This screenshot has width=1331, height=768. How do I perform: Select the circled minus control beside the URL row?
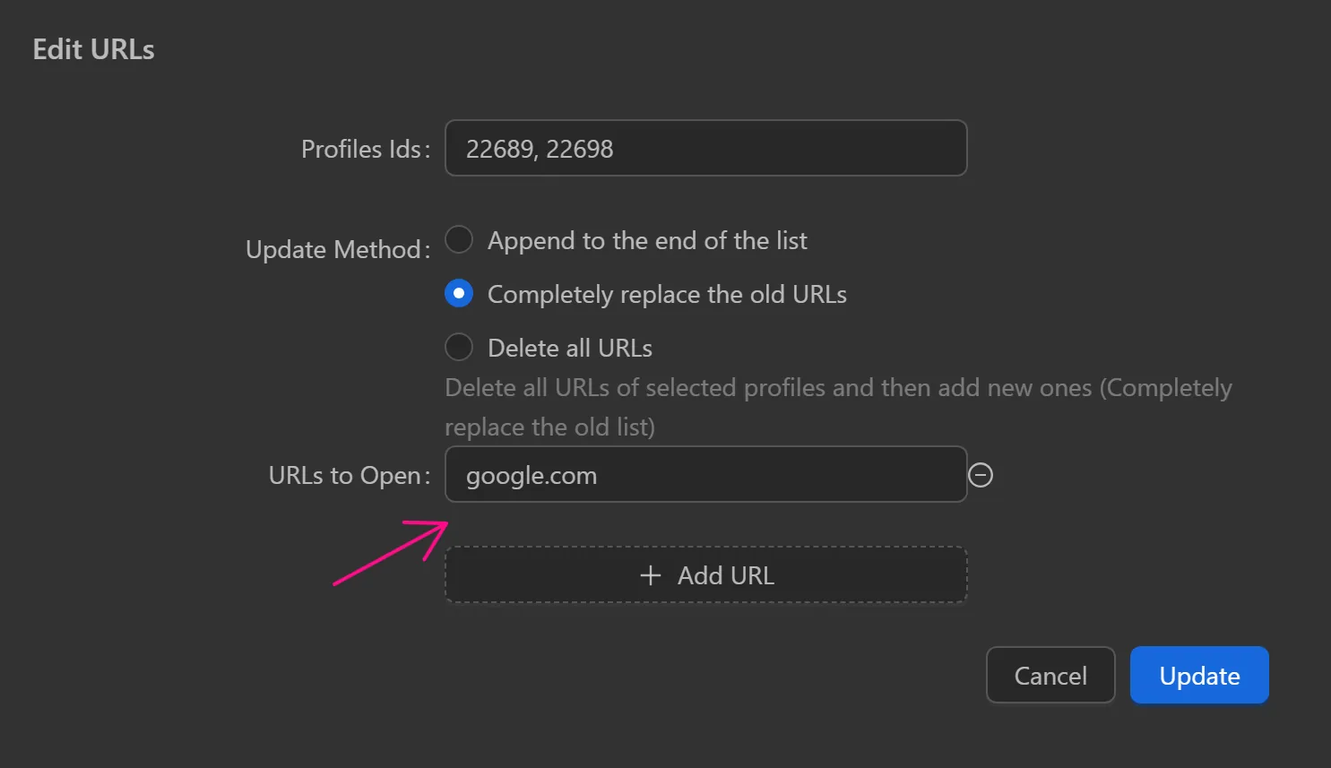(981, 475)
